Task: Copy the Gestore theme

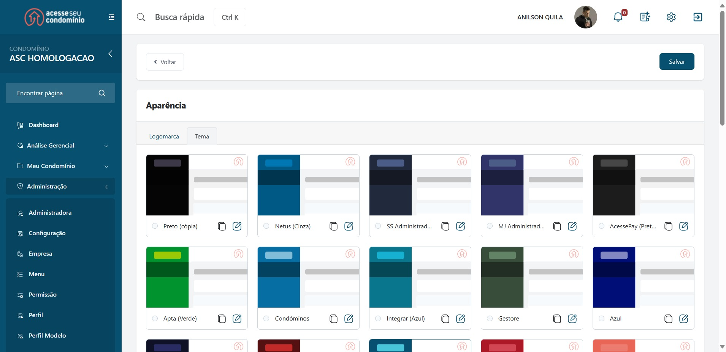Action: 557,319
